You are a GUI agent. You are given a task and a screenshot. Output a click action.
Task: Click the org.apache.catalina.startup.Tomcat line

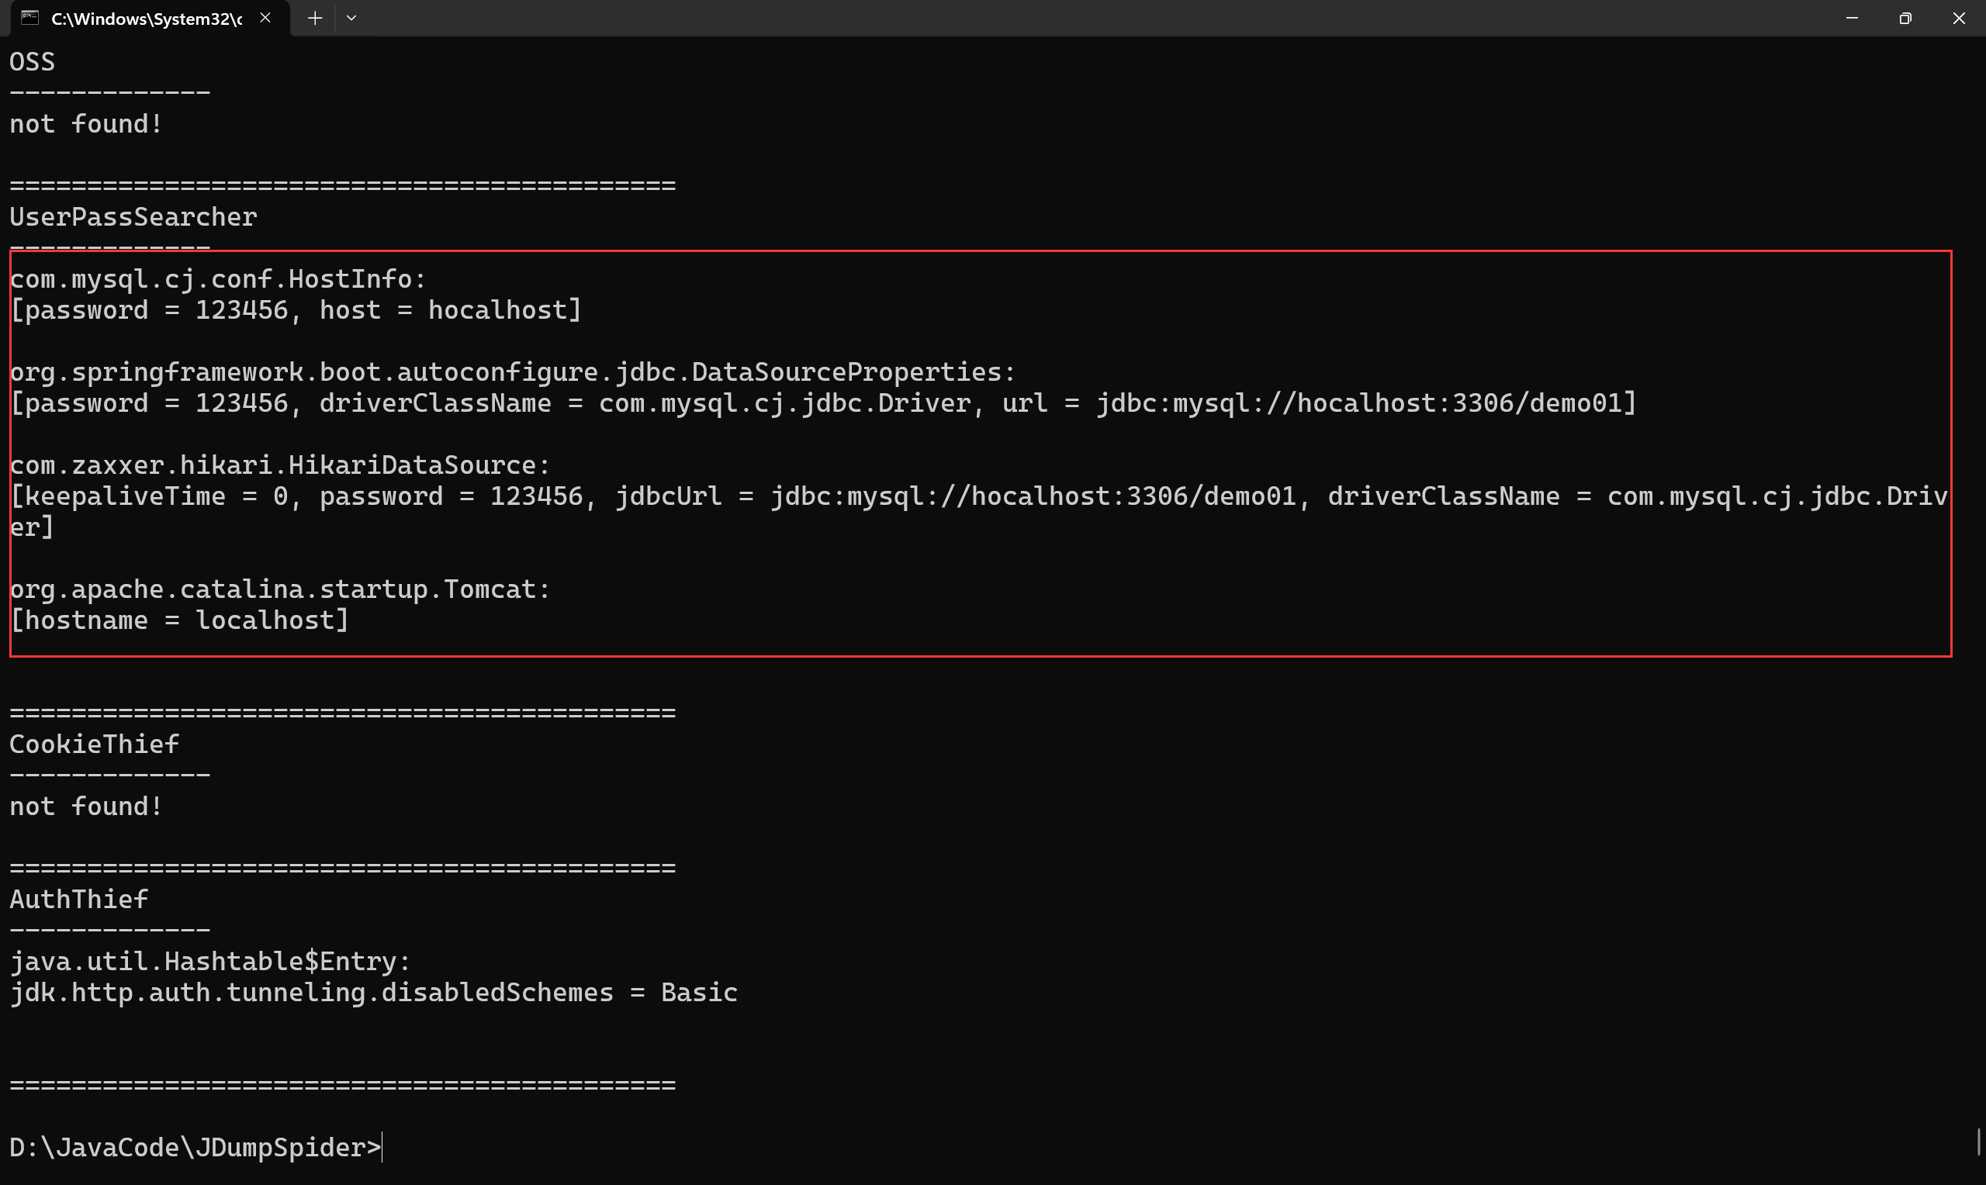point(279,589)
